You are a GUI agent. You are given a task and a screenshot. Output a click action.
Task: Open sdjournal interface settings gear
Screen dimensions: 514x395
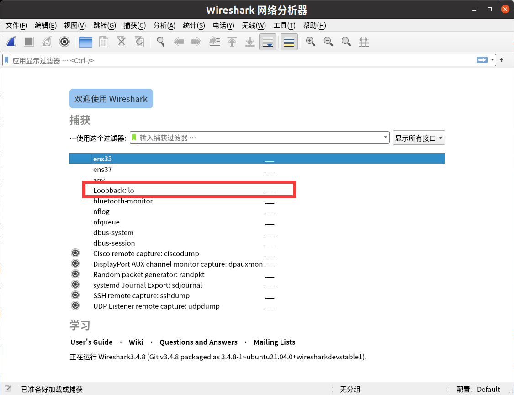(75, 284)
